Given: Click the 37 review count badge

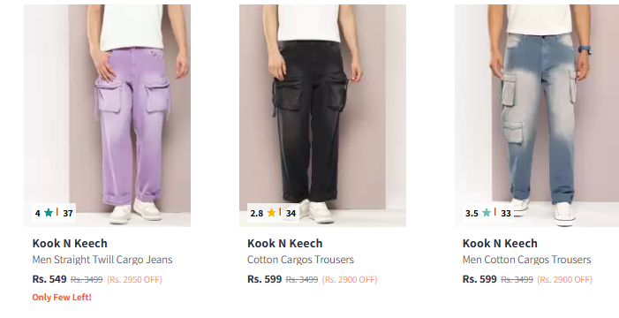Looking at the screenshot, I should tap(68, 213).
